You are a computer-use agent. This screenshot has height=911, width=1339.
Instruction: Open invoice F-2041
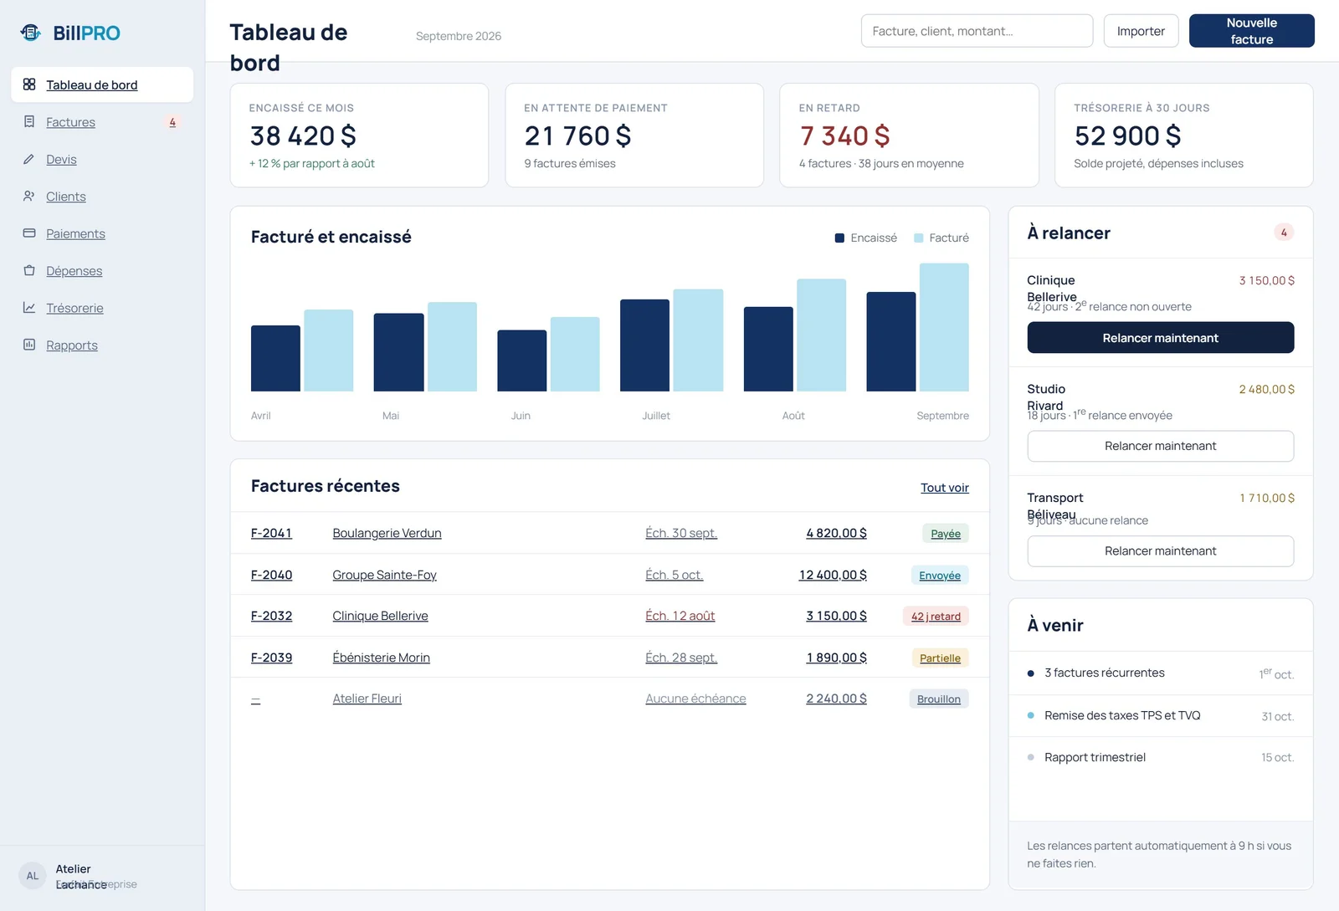pos(271,533)
